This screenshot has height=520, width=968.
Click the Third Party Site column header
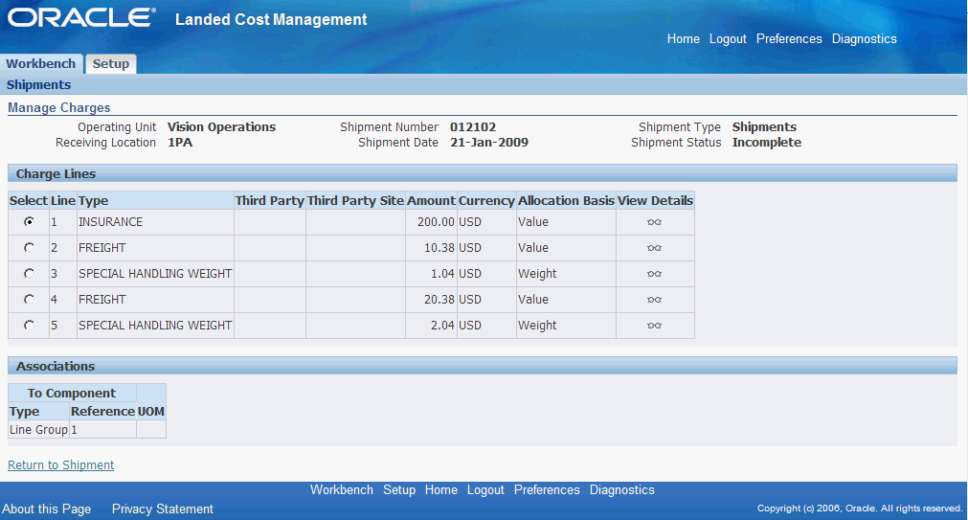tap(355, 201)
